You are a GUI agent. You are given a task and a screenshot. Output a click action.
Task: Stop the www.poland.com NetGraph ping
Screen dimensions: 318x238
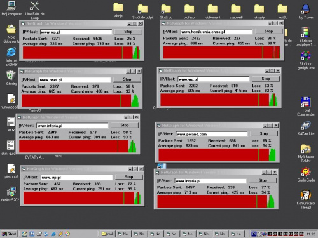tap(264, 133)
